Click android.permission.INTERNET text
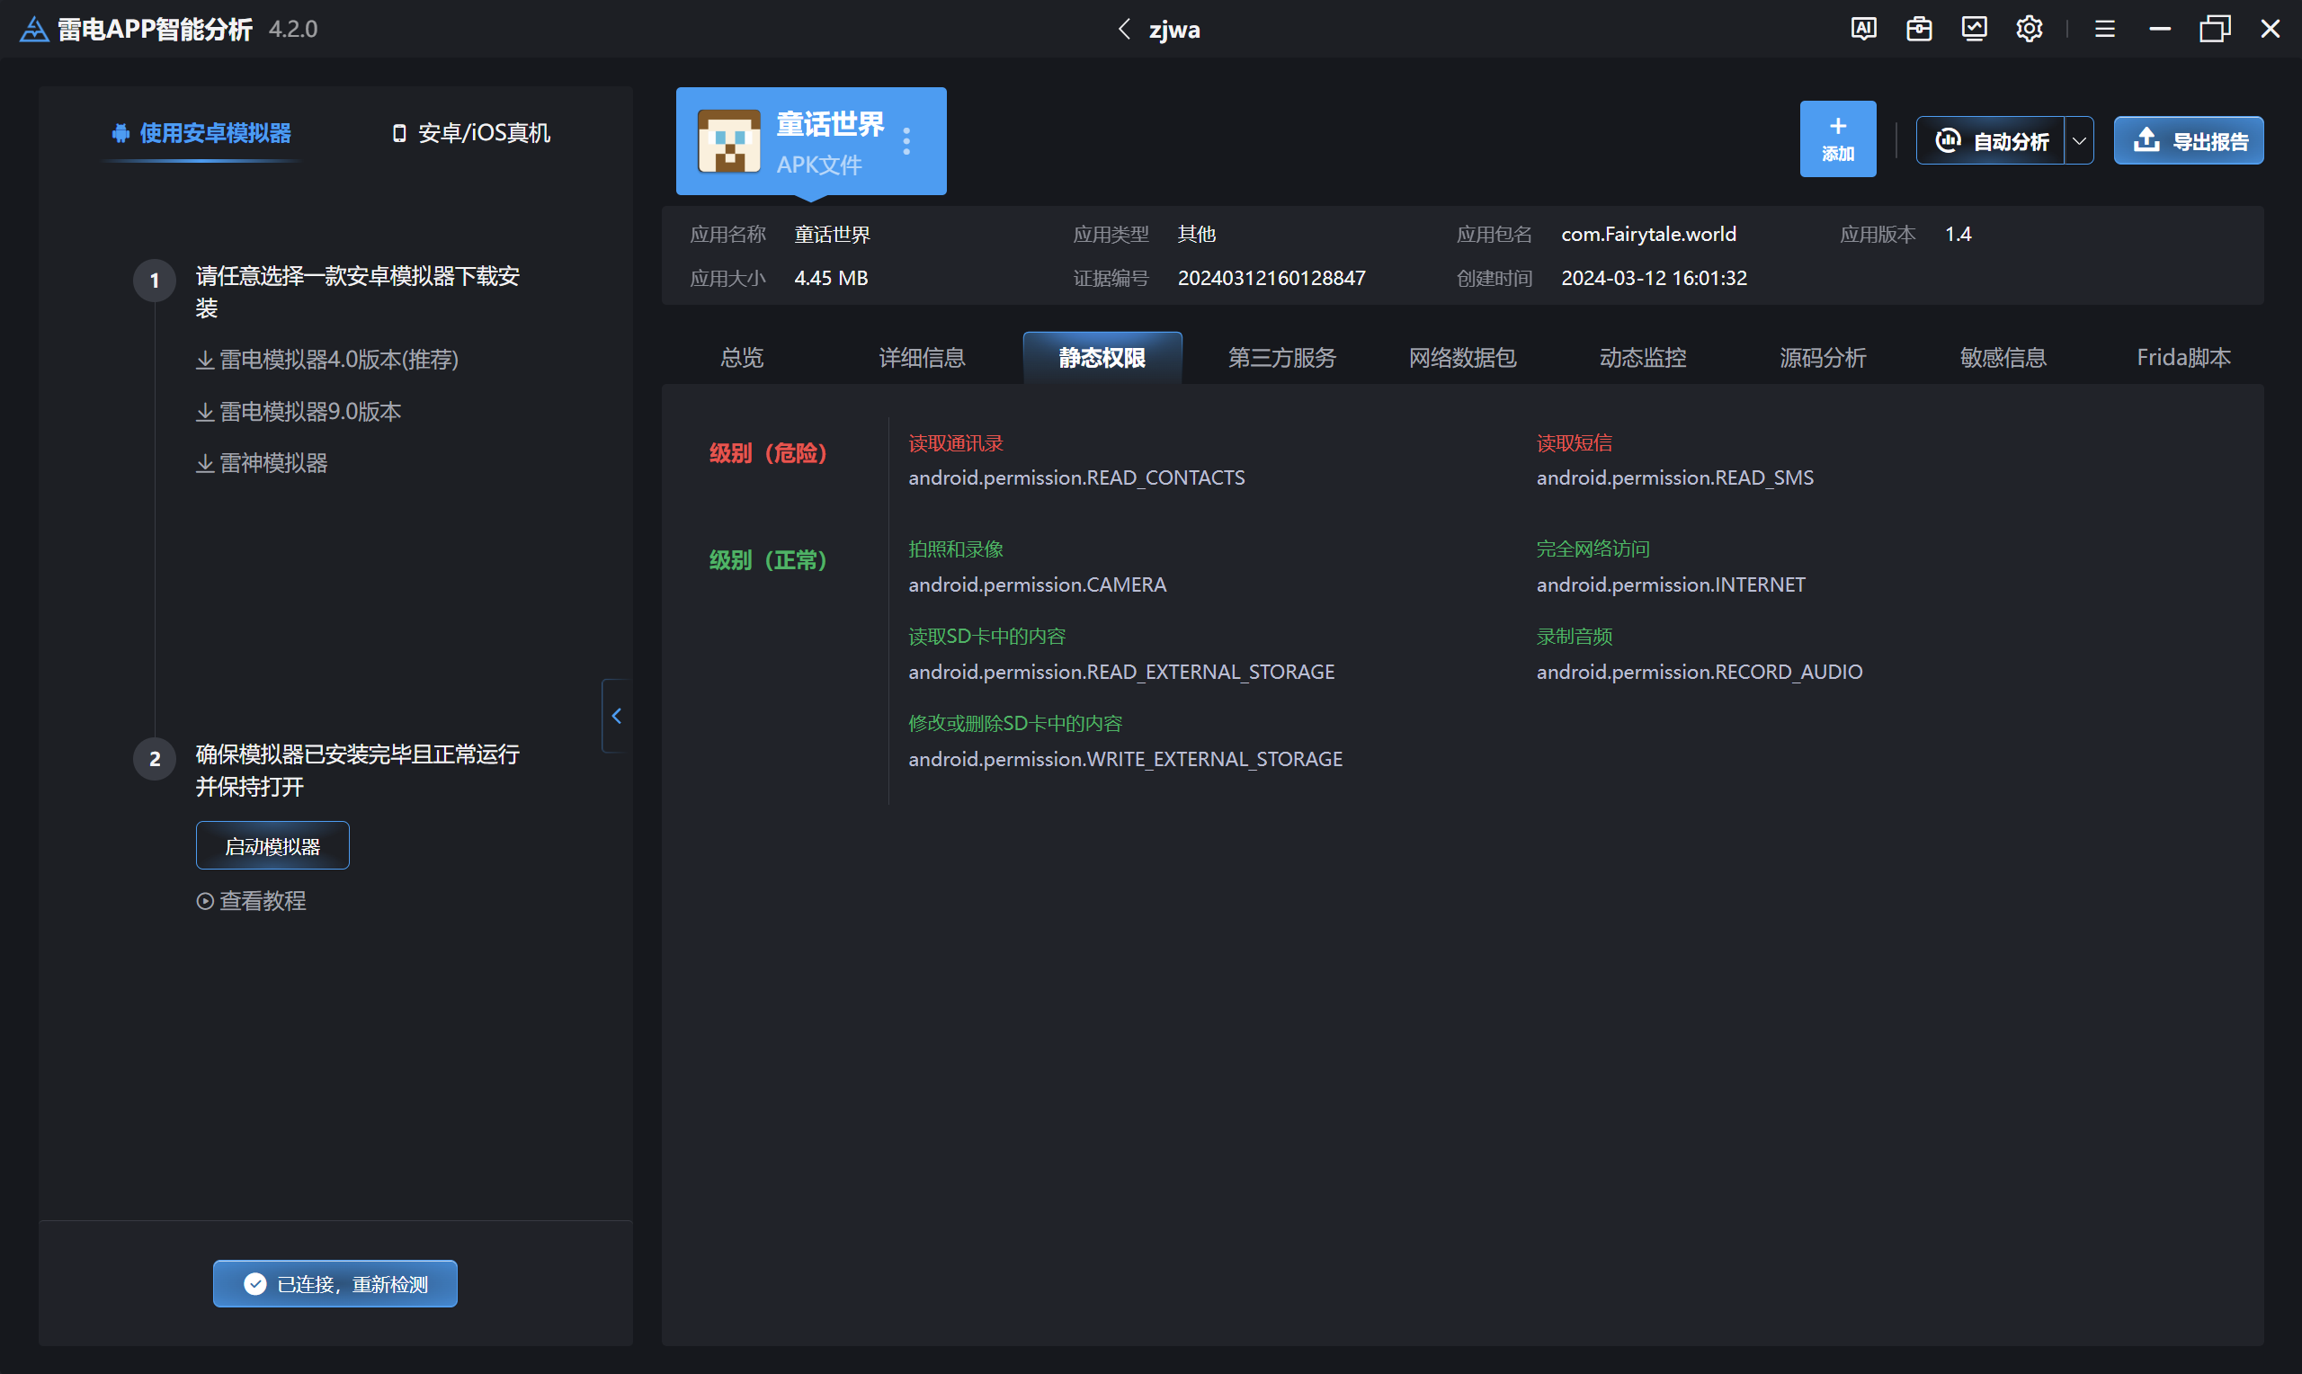The width and height of the screenshot is (2302, 1374). coord(1671,584)
